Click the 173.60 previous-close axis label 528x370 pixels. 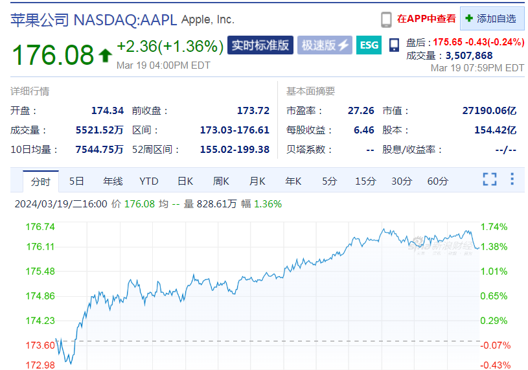click(40, 345)
